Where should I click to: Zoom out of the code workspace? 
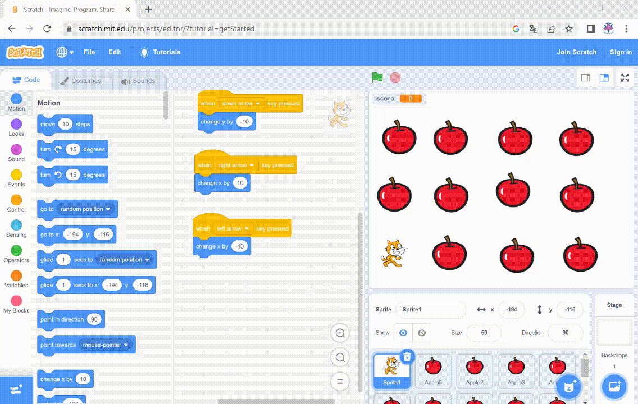(340, 357)
